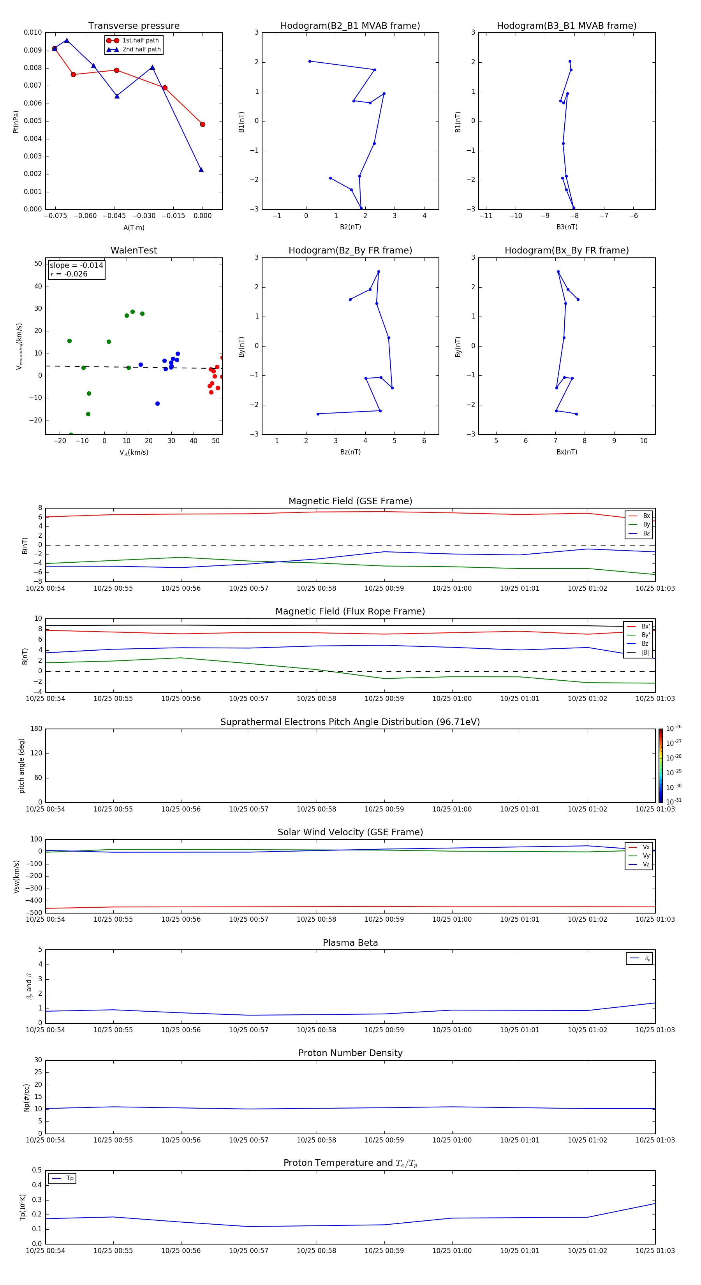The width and height of the screenshot is (701, 1285).
Task: Select the Vy entry in velocity legend
Action: tap(639, 855)
